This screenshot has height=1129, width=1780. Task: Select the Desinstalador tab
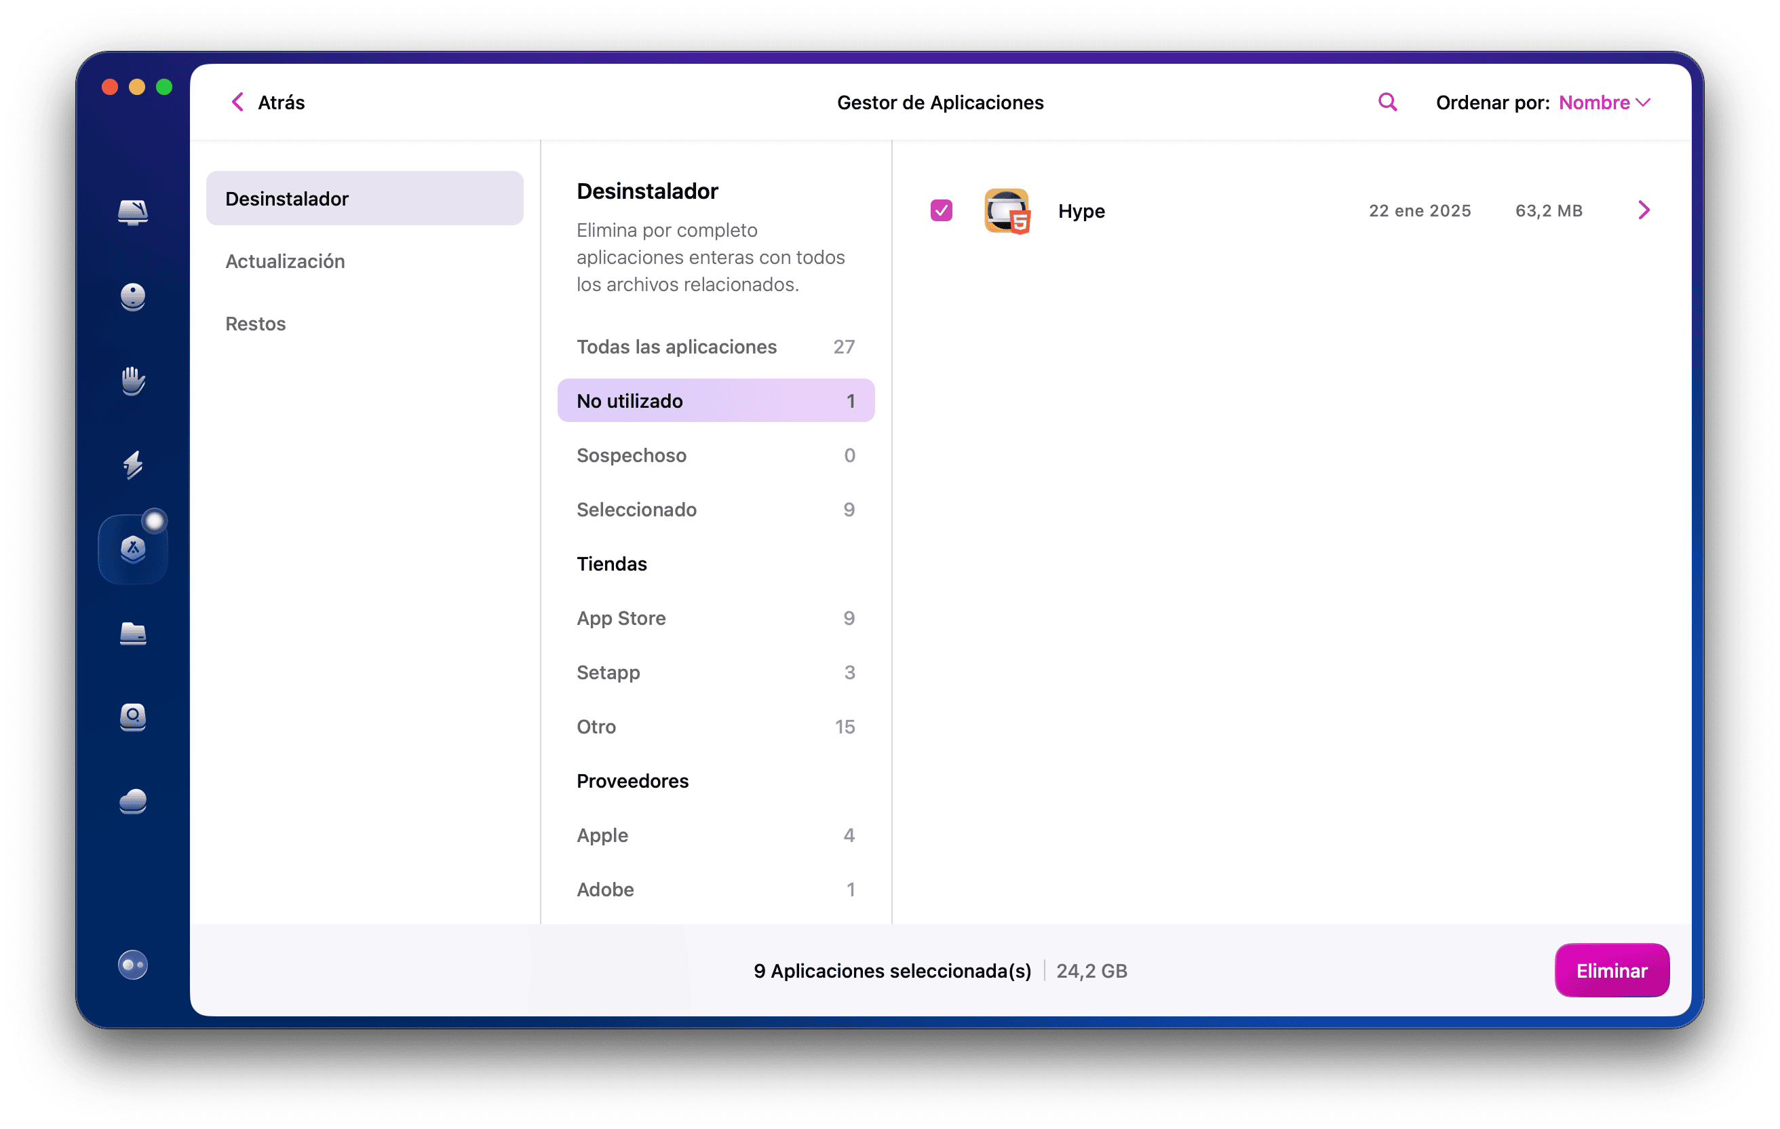coord(287,198)
